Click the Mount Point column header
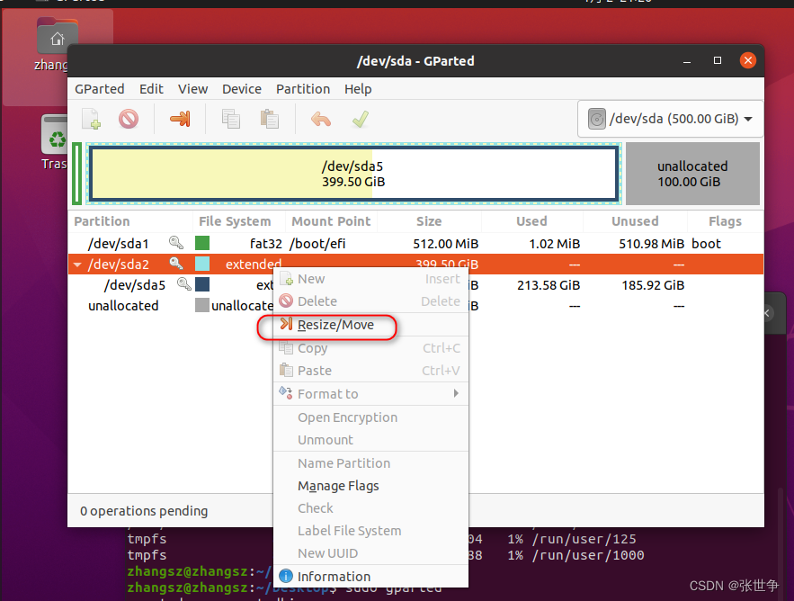 331,221
